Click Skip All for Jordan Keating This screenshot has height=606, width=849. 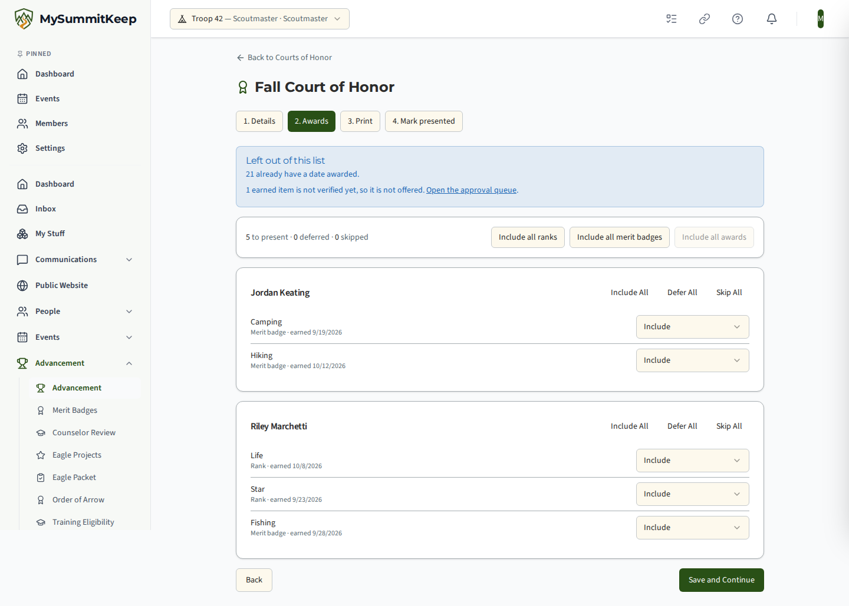click(729, 293)
